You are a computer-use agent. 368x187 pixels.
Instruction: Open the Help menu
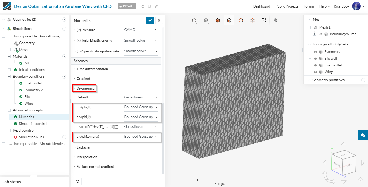[x=324, y=6]
